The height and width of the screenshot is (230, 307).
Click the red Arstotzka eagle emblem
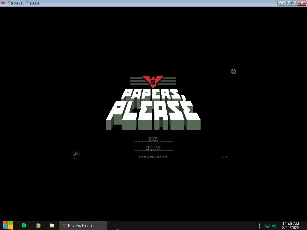pos(153,81)
